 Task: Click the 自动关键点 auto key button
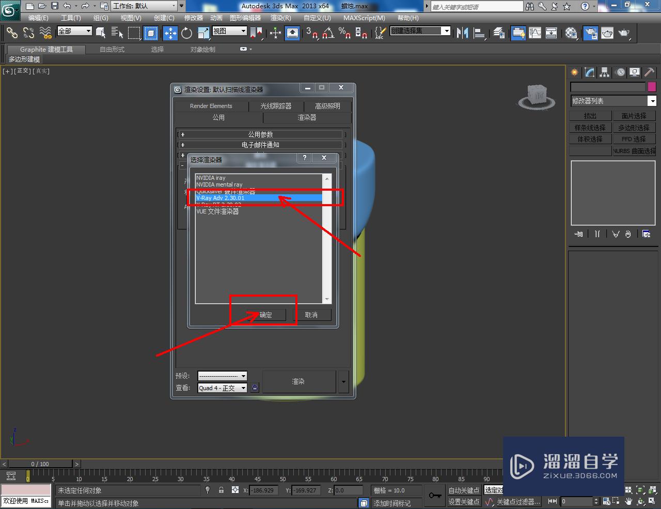464,490
